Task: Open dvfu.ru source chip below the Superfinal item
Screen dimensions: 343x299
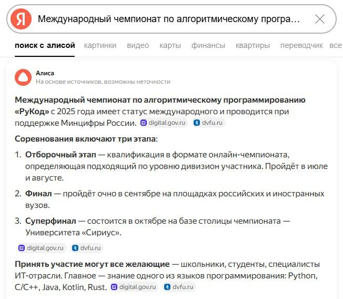Action: point(87,248)
